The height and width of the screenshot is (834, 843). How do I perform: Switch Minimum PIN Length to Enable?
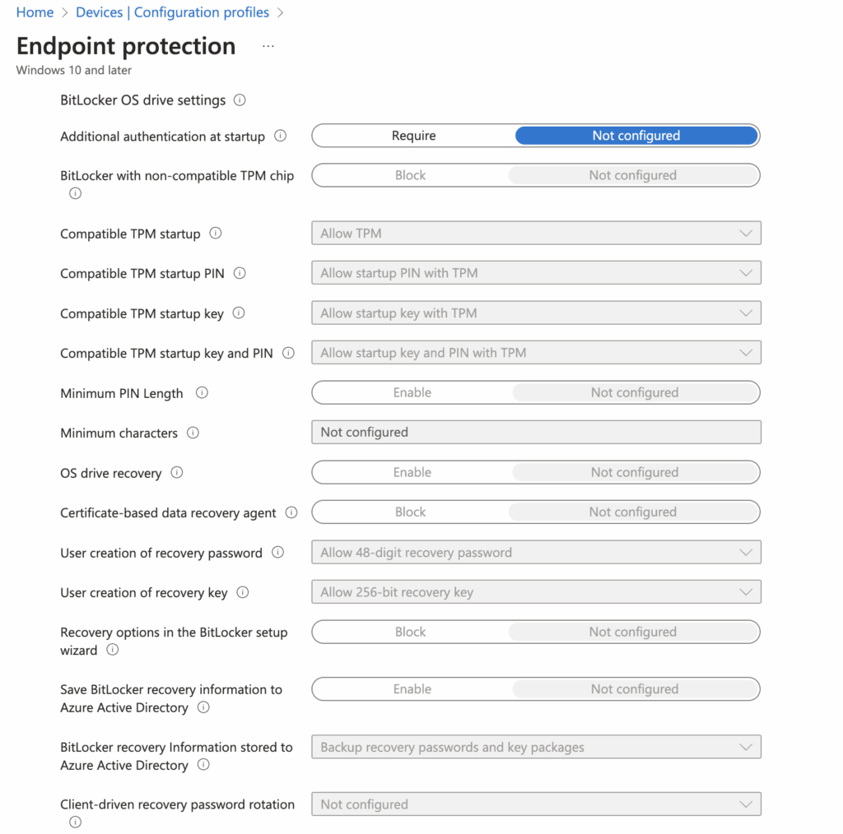click(412, 392)
